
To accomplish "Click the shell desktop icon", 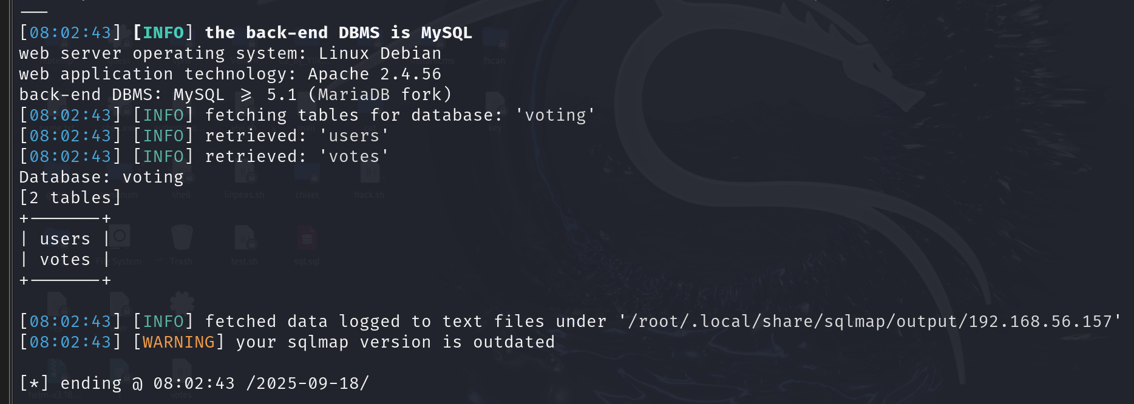I will click(181, 177).
